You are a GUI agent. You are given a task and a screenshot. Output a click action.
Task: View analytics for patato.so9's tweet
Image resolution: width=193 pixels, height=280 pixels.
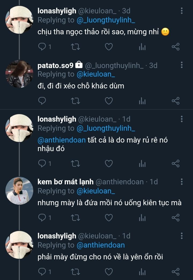[142, 101]
